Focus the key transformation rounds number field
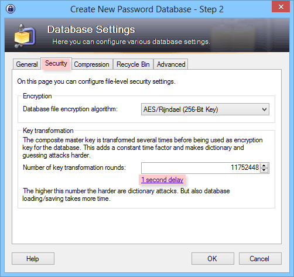 [x=201, y=168]
